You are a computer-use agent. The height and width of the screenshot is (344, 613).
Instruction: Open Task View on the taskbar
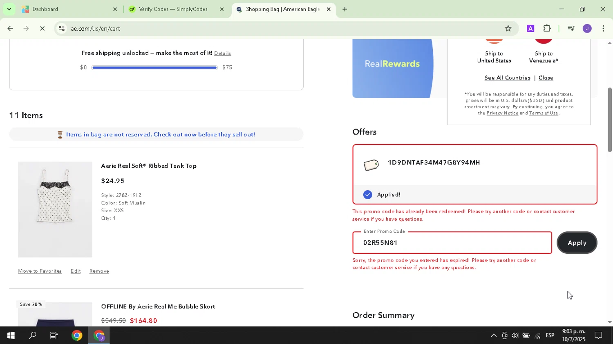tap(54, 335)
